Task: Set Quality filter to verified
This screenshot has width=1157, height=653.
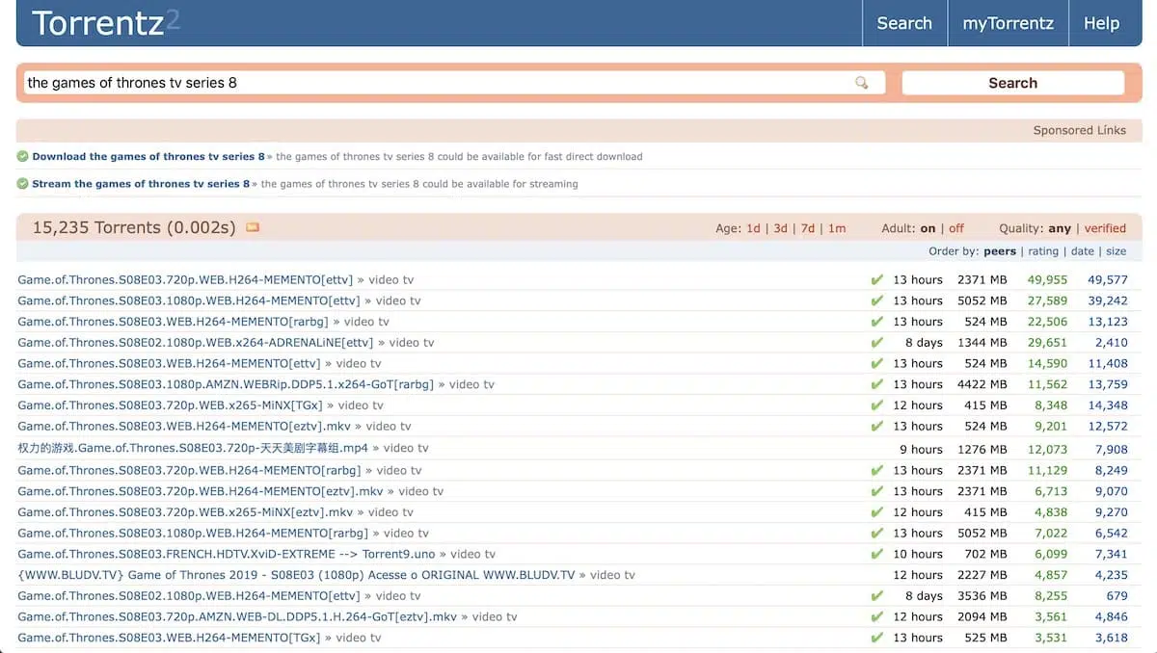Action: click(x=1105, y=228)
